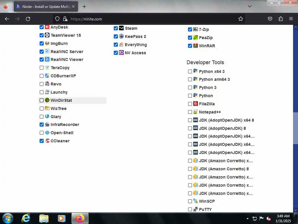Viewport: 298px width, 224px height.
Task: Click the Launchy app icon
Action: point(47,92)
